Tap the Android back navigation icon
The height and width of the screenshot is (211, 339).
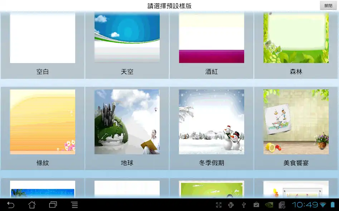[x=10, y=205]
